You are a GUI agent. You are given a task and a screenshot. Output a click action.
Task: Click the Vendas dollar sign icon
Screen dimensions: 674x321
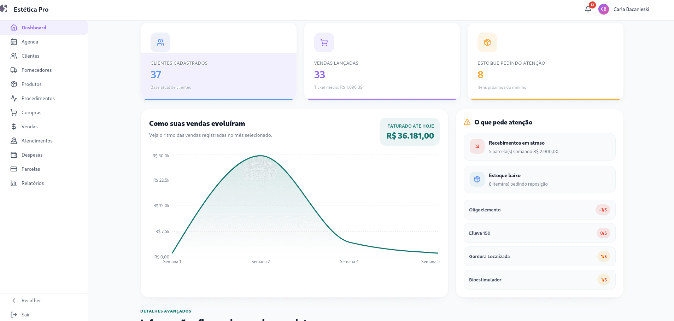pos(14,127)
